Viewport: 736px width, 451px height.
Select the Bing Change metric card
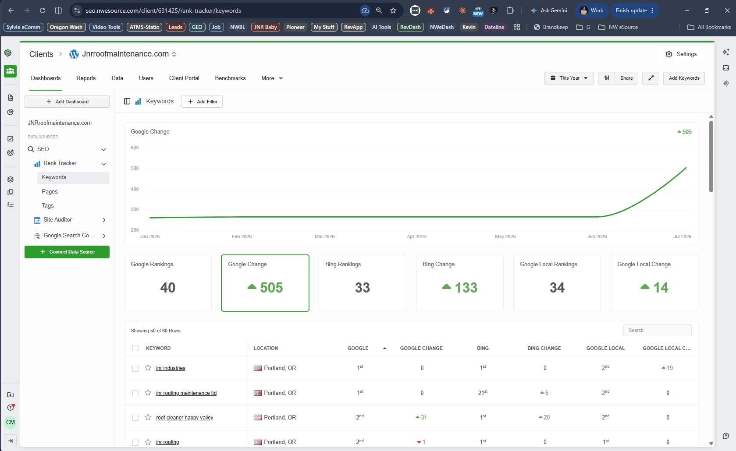click(x=459, y=283)
